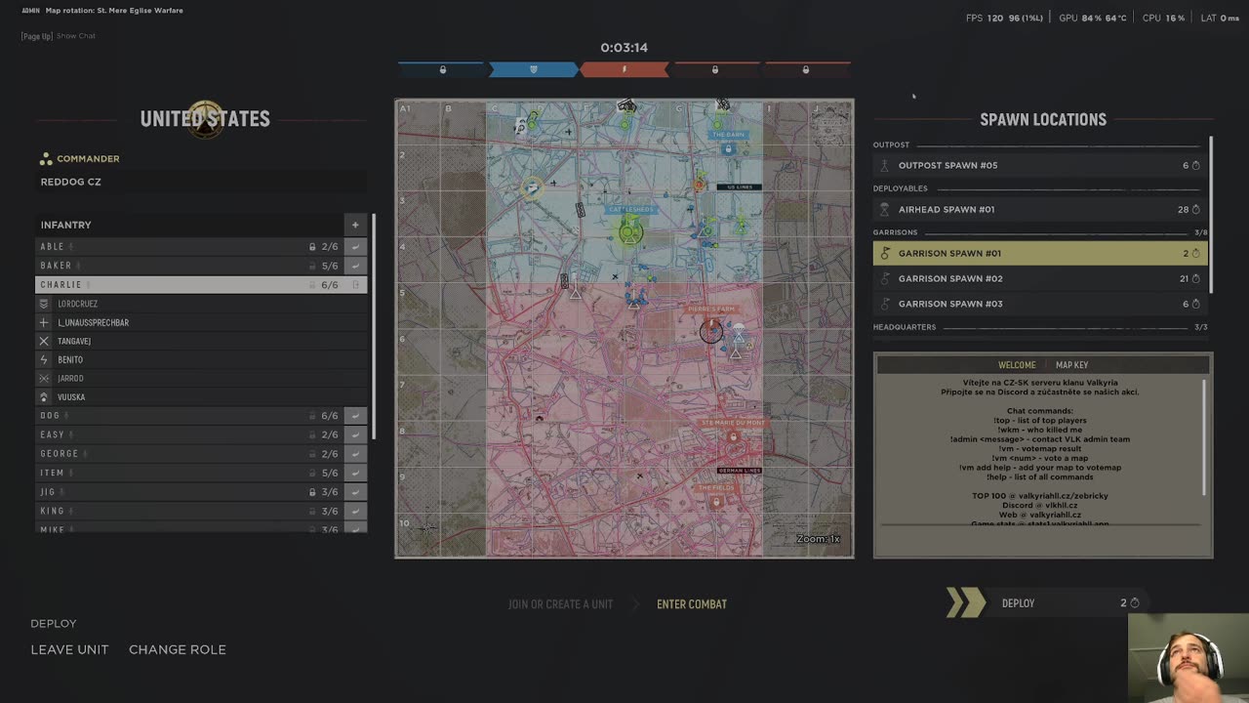This screenshot has width=1249, height=703.
Task: Click the Commander role icon
Action: tap(45, 158)
